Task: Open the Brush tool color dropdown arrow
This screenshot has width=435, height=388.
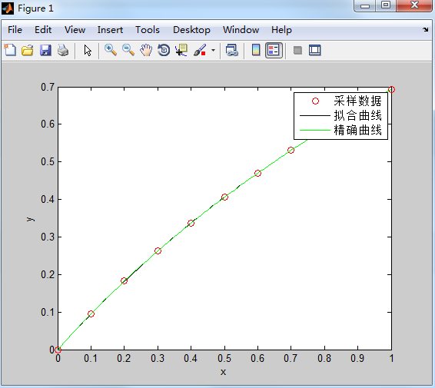Action: click(213, 50)
